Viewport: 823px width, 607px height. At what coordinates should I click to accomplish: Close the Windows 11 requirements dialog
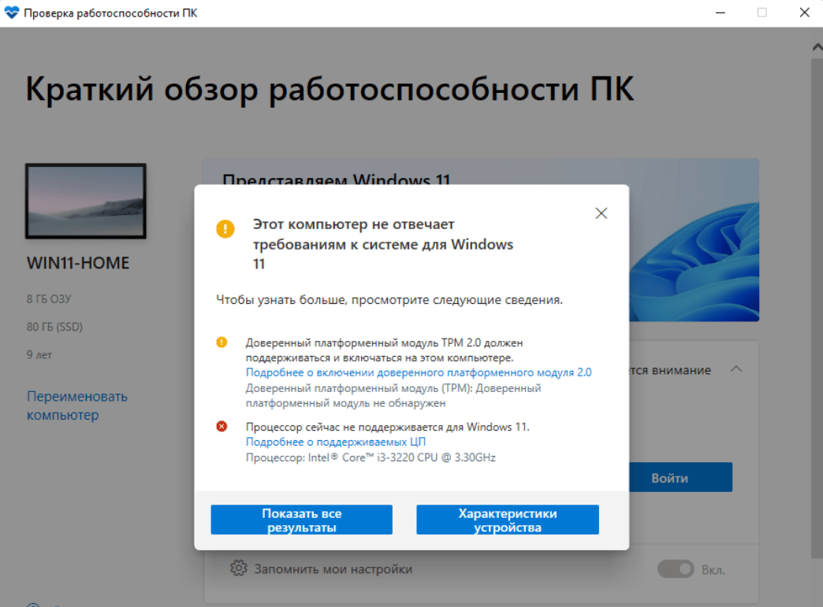click(x=601, y=213)
